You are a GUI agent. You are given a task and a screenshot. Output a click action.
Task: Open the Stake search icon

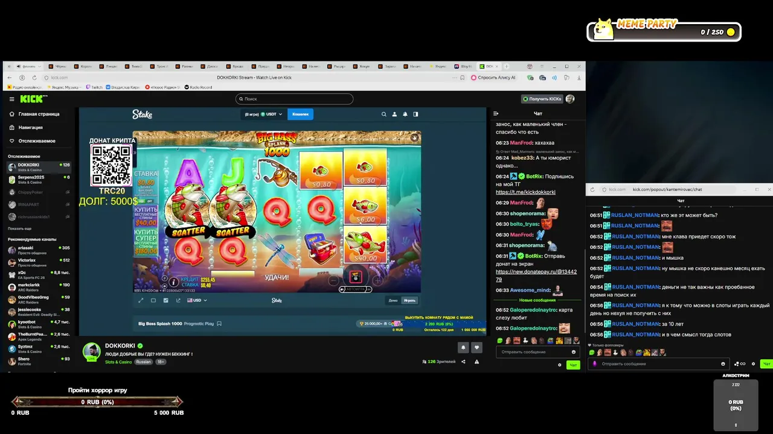pyautogui.click(x=383, y=114)
